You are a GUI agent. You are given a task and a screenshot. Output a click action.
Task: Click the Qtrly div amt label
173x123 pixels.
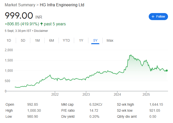(127, 116)
